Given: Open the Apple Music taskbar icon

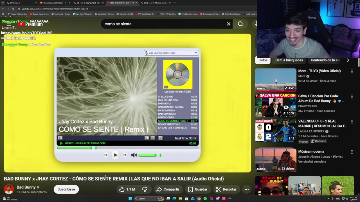Looking at the screenshot, I should [x=224, y=199].
